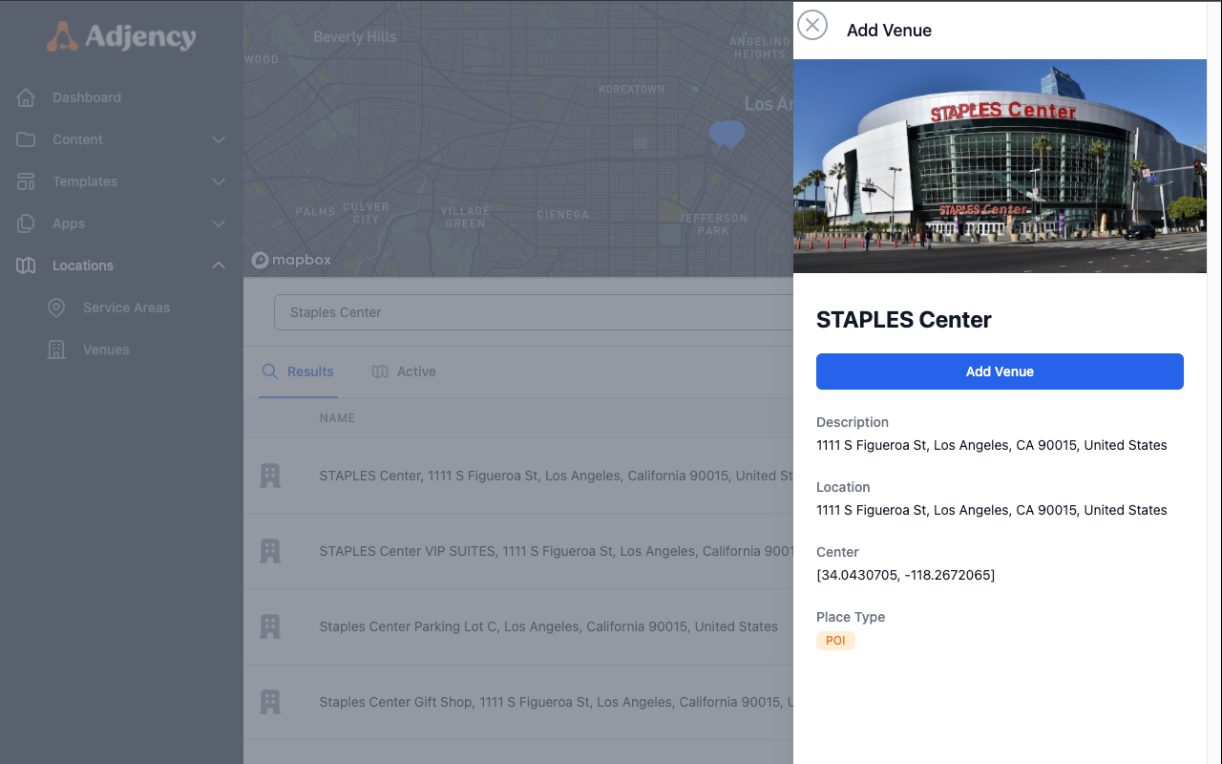Click the Staples Center search field

click(x=534, y=312)
